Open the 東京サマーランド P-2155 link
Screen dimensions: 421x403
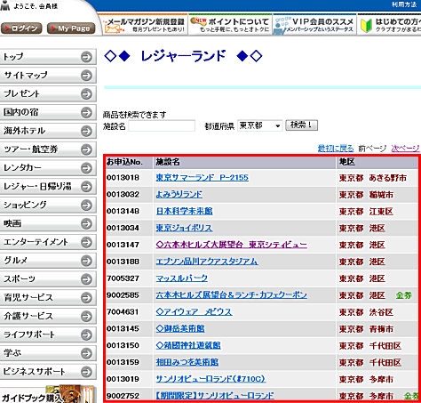(203, 178)
